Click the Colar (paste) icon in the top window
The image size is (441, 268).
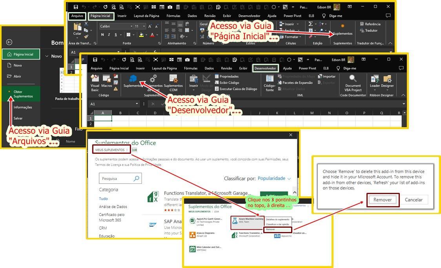pyautogui.click(x=77, y=27)
